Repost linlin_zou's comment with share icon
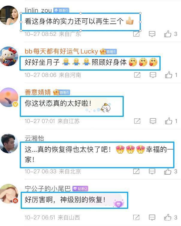This screenshot has width=181, height=226. (x=136, y=34)
